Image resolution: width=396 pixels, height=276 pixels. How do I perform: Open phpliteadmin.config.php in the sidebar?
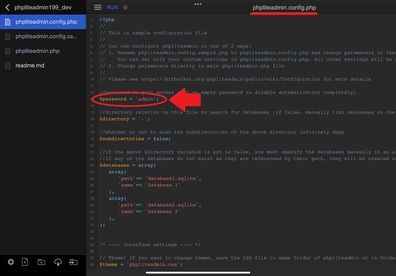tap(43, 22)
